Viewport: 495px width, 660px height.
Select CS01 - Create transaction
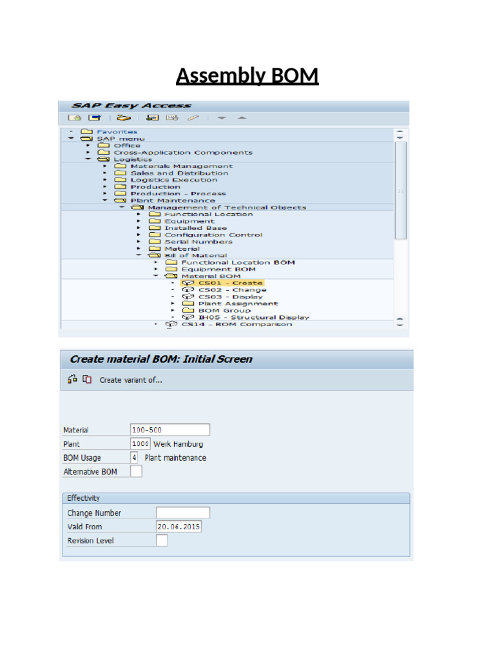[x=230, y=283]
